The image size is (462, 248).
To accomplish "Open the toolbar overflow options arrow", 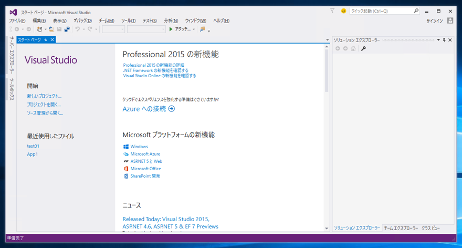I will (x=208, y=30).
